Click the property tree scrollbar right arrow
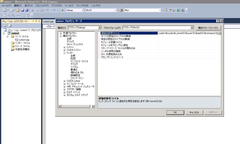Image resolution: width=240 pixels, height=144 pixels. 93,106
